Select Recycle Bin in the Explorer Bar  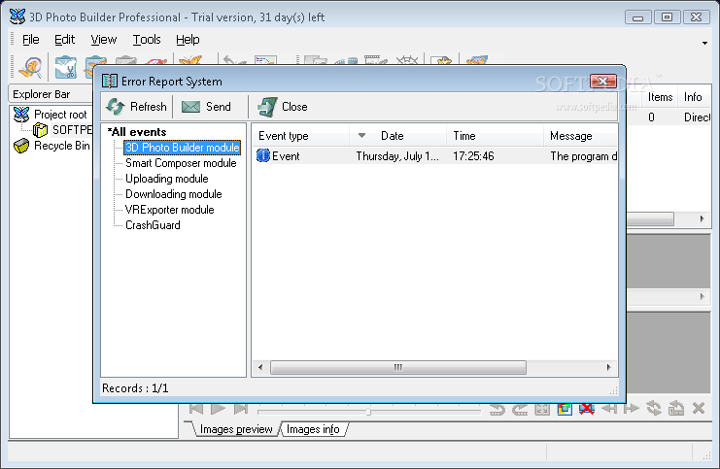[x=61, y=146]
